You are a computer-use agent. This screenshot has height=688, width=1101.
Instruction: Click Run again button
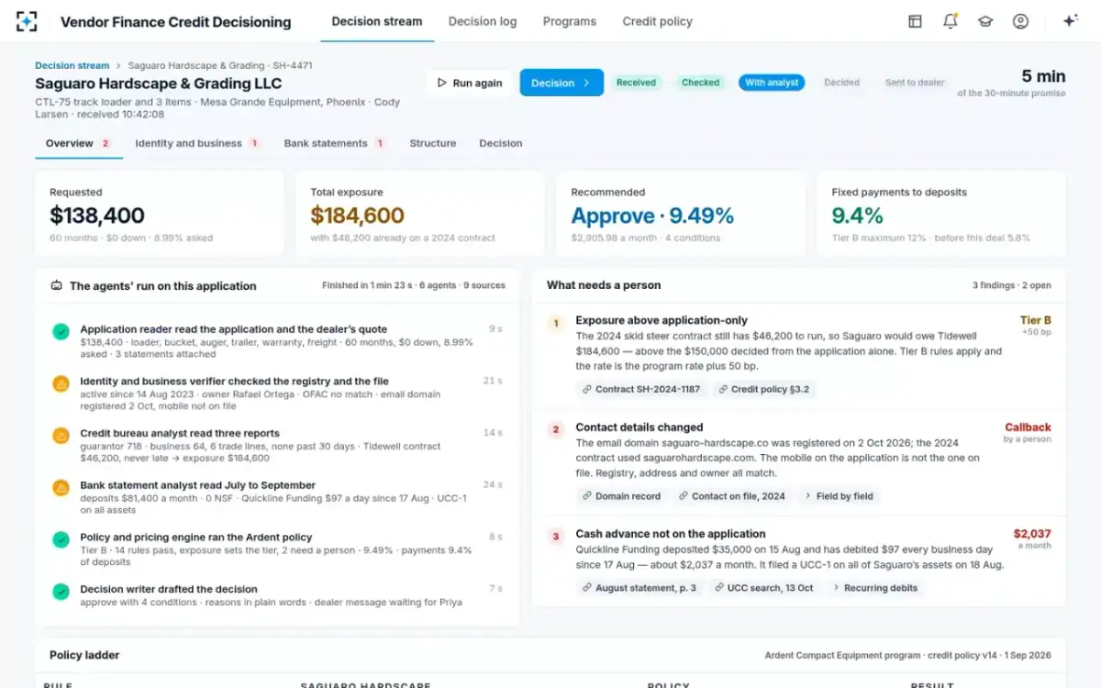pyautogui.click(x=469, y=83)
